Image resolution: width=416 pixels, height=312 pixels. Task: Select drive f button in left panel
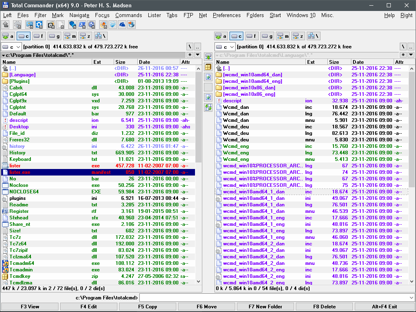(39, 36)
